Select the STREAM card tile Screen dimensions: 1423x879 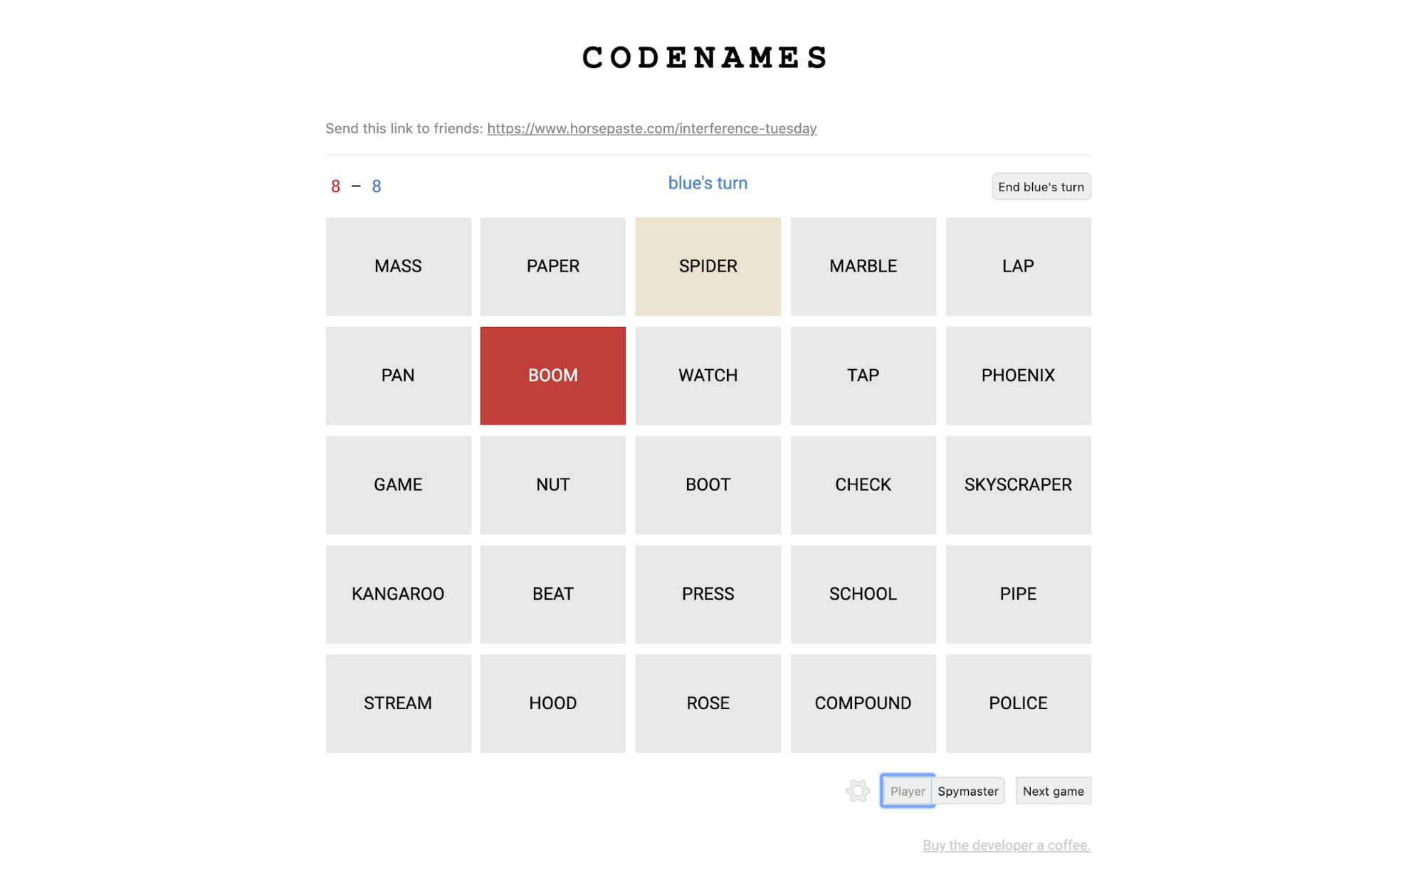pyautogui.click(x=397, y=701)
